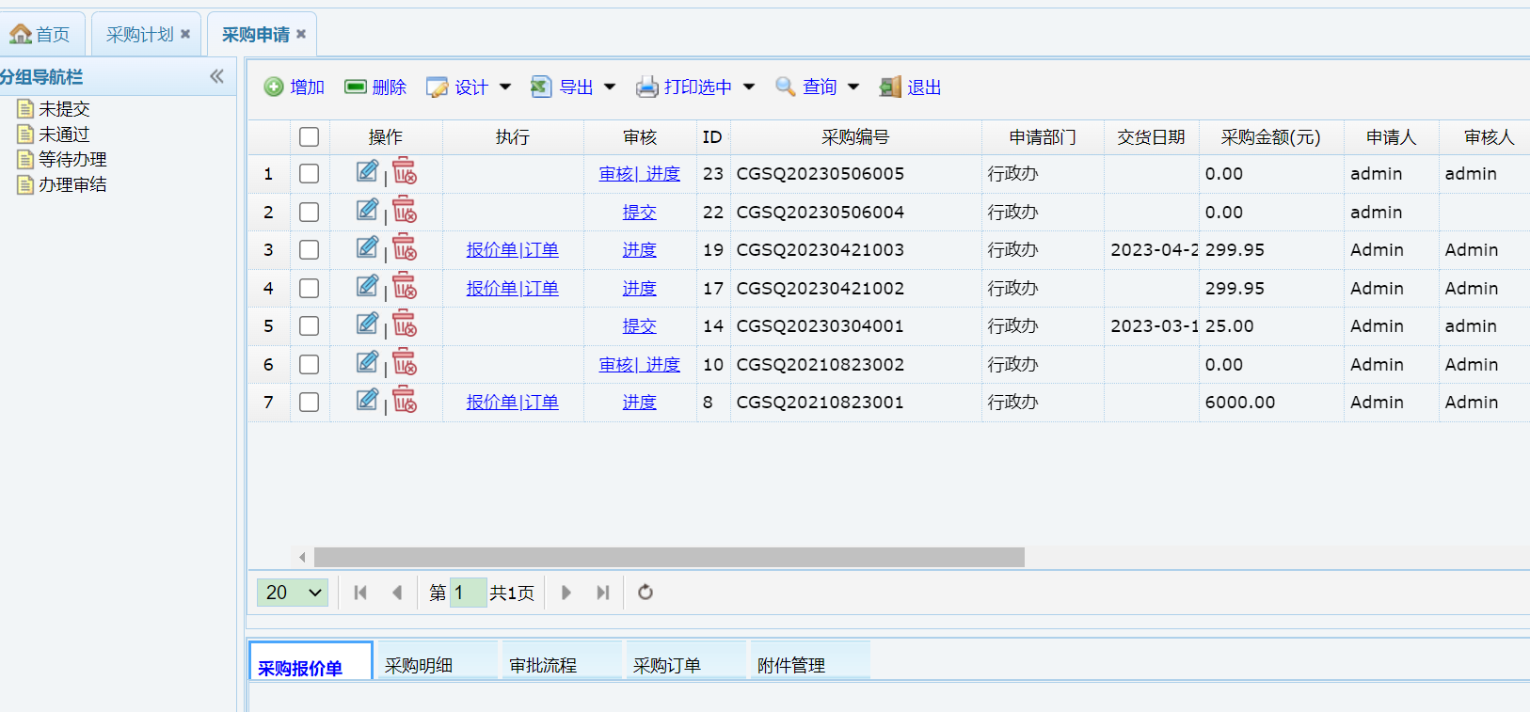
Task: Click the horizontal scrollbar of the table
Action: pos(668,558)
